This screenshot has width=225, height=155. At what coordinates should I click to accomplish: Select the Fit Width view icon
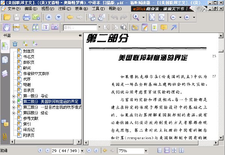coord(161,17)
